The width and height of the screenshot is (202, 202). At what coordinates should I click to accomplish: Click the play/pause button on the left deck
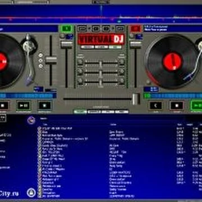click(x=24, y=105)
